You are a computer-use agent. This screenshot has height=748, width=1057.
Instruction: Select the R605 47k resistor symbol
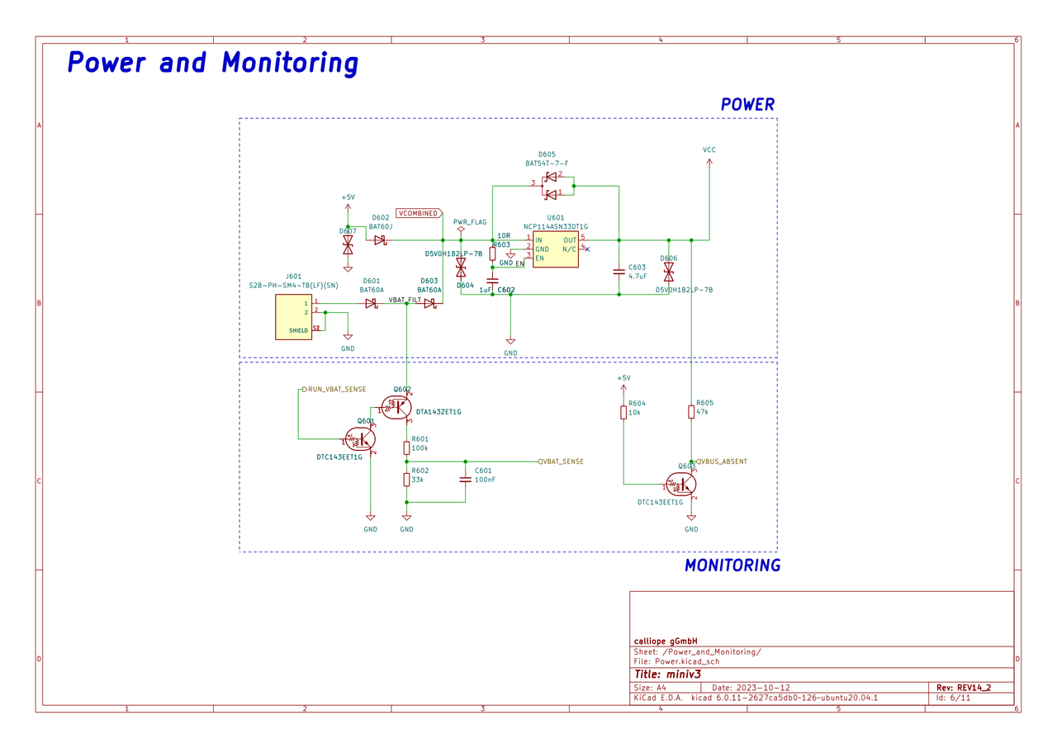[x=691, y=412]
